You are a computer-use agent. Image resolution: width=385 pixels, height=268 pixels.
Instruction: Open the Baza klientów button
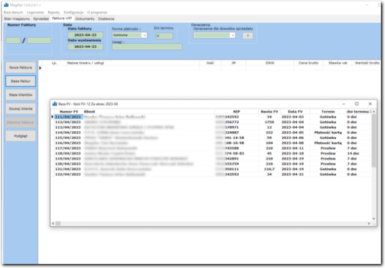pyautogui.click(x=21, y=95)
